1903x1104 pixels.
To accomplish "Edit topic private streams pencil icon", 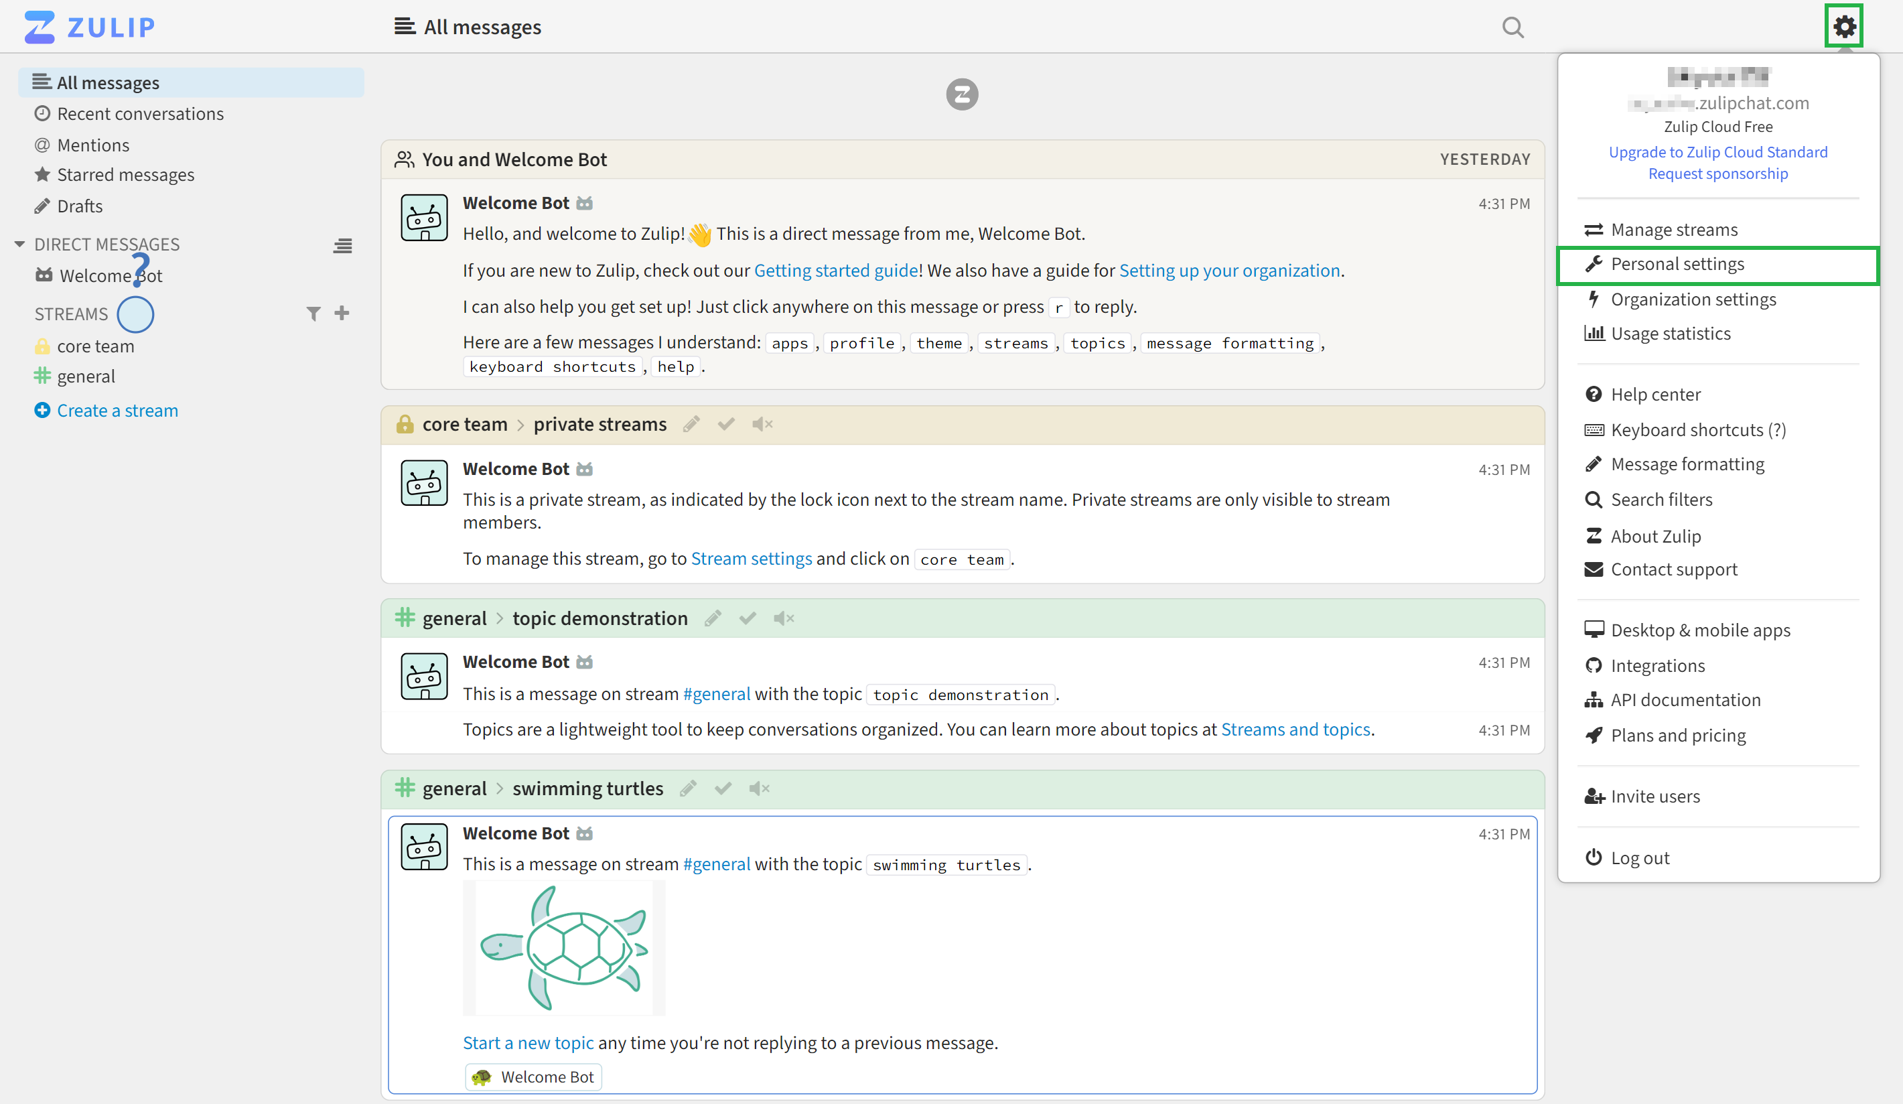I will point(691,424).
